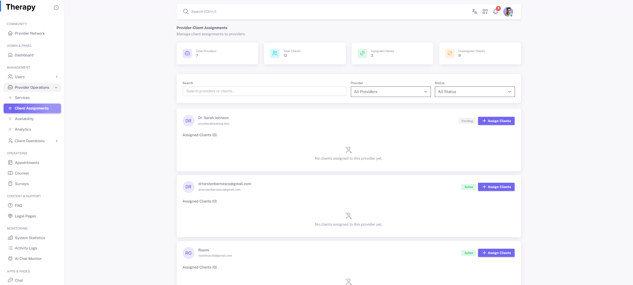633x285 pixels.
Task: Click the System Statistics chart icon
Action: (10, 238)
